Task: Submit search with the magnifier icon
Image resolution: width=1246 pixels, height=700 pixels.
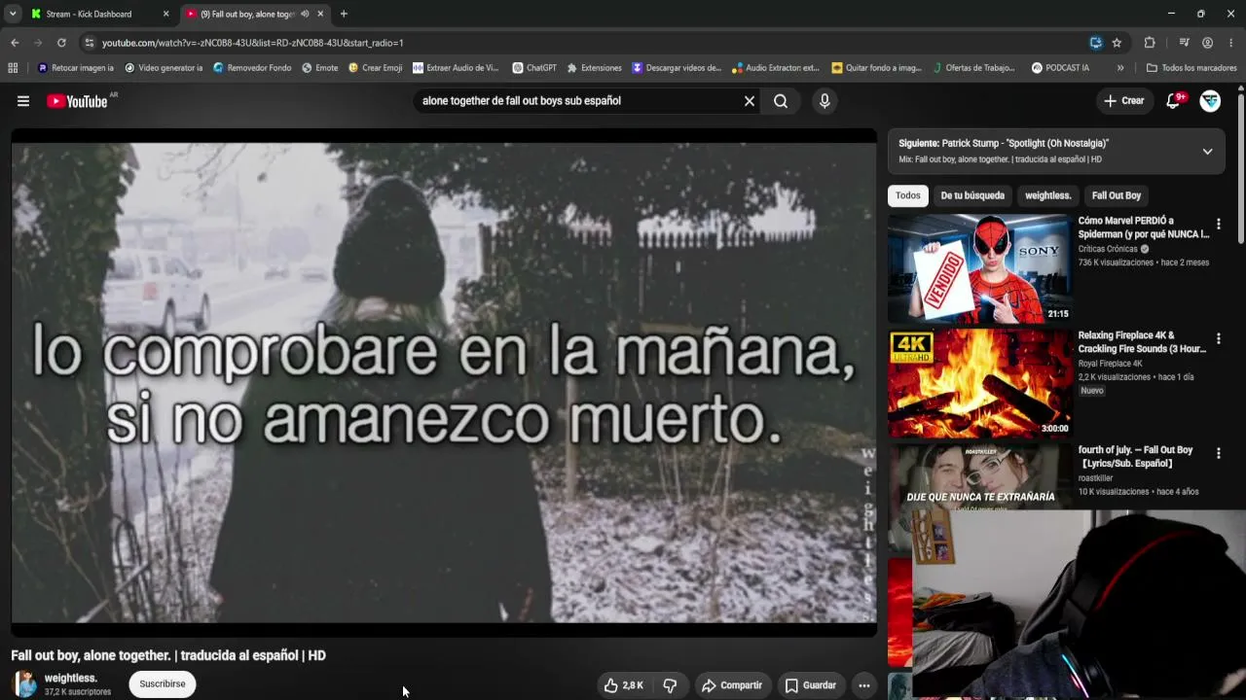Action: click(x=781, y=101)
